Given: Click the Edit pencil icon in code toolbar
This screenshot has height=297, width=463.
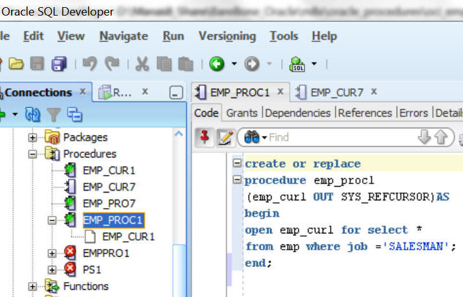Looking at the screenshot, I should pyautogui.click(x=226, y=137).
